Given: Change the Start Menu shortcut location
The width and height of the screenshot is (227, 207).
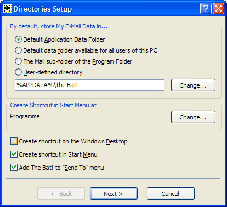Looking at the screenshot, I should 193,117.
